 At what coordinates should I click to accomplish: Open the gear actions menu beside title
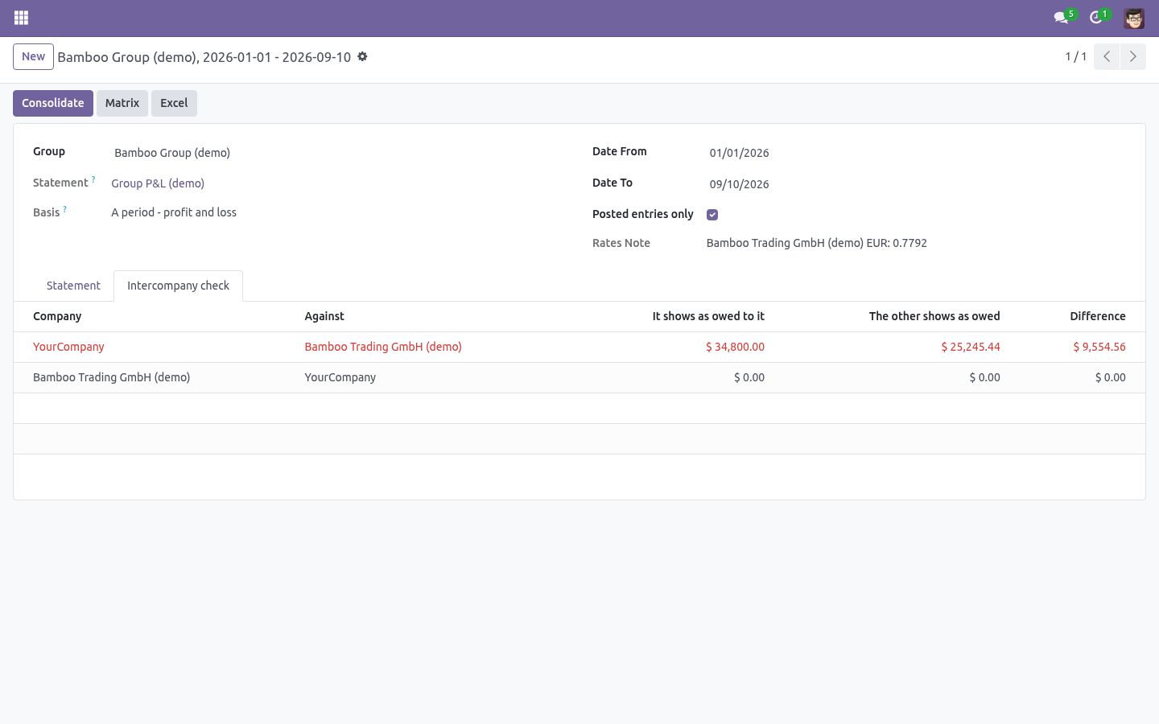tap(362, 56)
